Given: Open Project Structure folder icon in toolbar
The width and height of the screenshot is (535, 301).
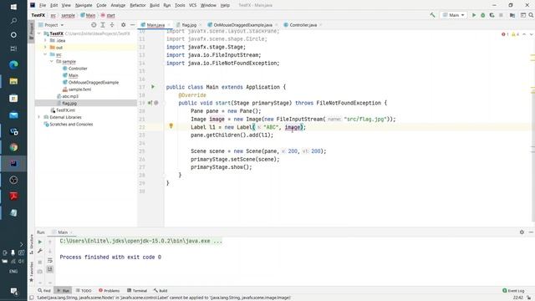Looking at the screenshot, I should pos(512,15).
